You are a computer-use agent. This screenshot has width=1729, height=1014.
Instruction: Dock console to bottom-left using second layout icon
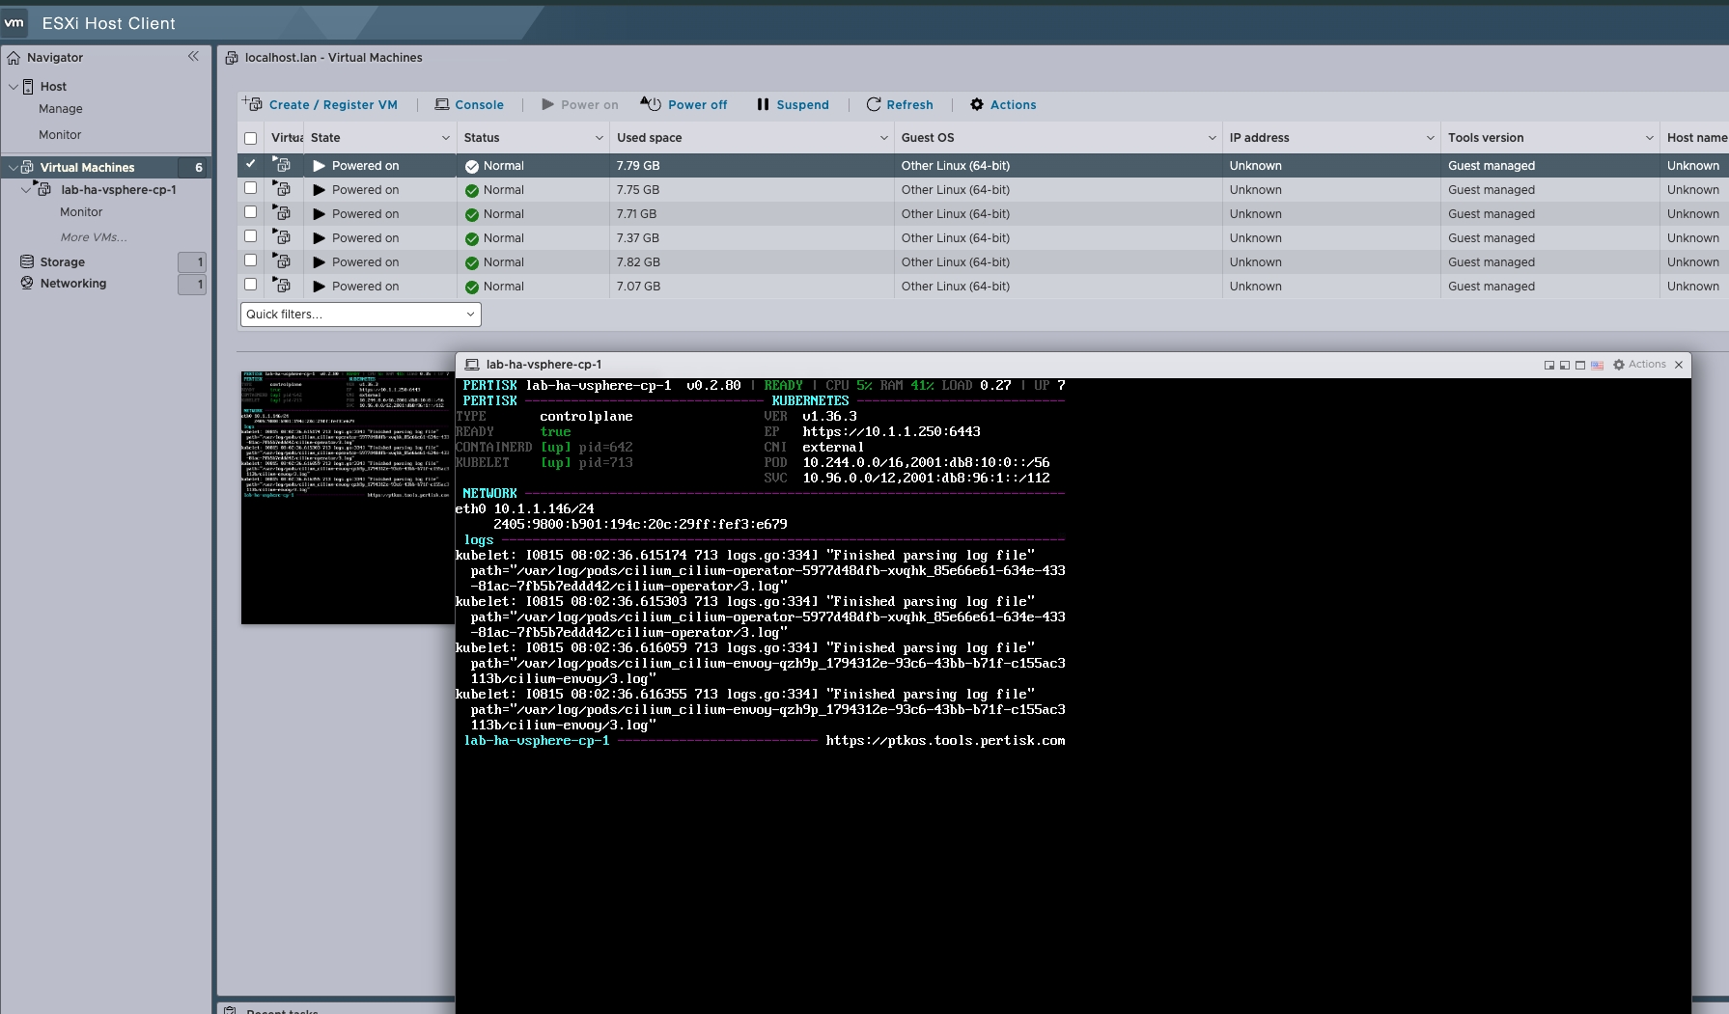click(1565, 365)
